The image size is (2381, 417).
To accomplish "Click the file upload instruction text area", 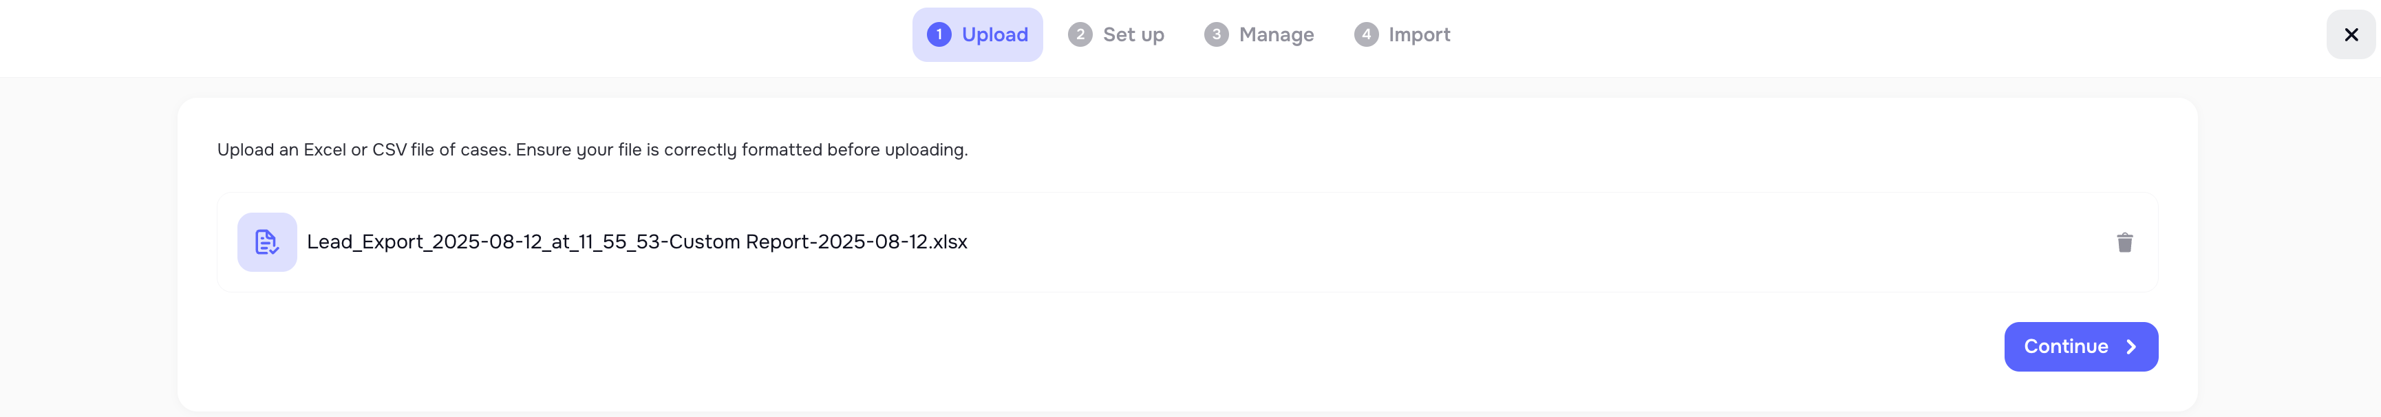I will [x=592, y=149].
